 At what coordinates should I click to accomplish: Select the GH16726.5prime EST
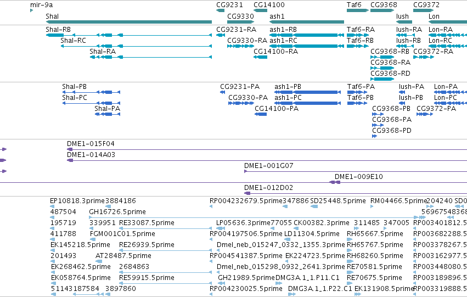pyautogui.click(x=254, y=217)
